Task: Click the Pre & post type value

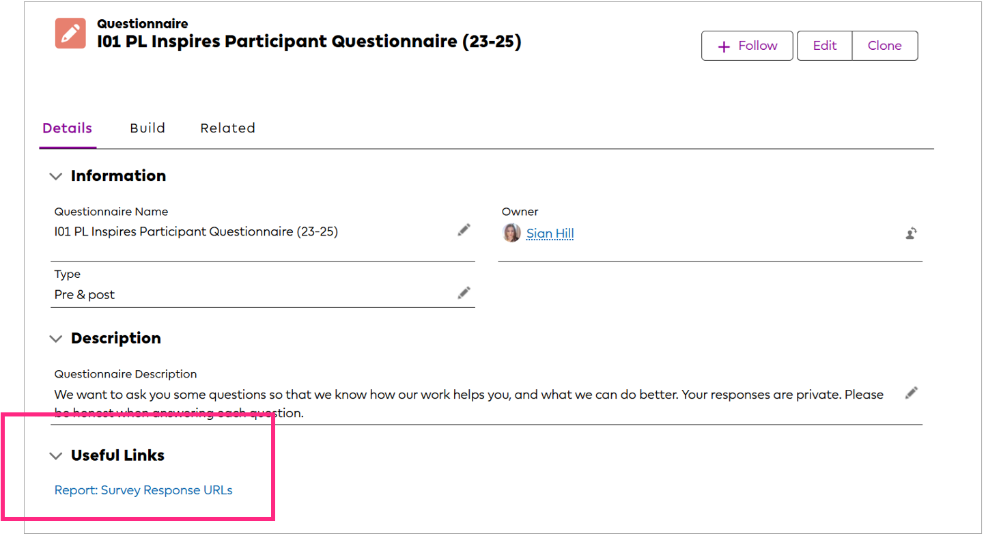Action: point(84,294)
